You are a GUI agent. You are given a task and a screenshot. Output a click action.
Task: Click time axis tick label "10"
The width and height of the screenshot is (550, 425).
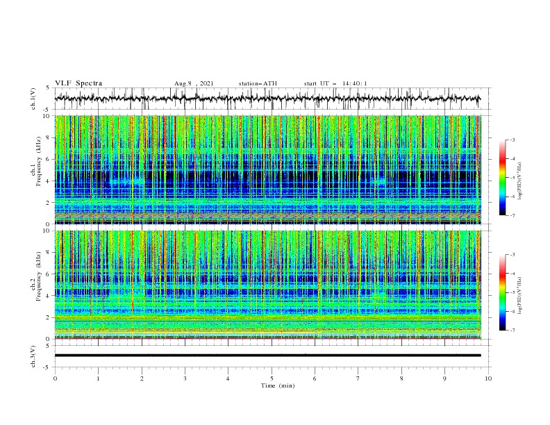[488, 378]
